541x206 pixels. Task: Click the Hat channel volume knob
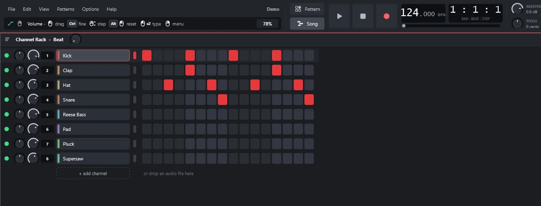pos(33,85)
